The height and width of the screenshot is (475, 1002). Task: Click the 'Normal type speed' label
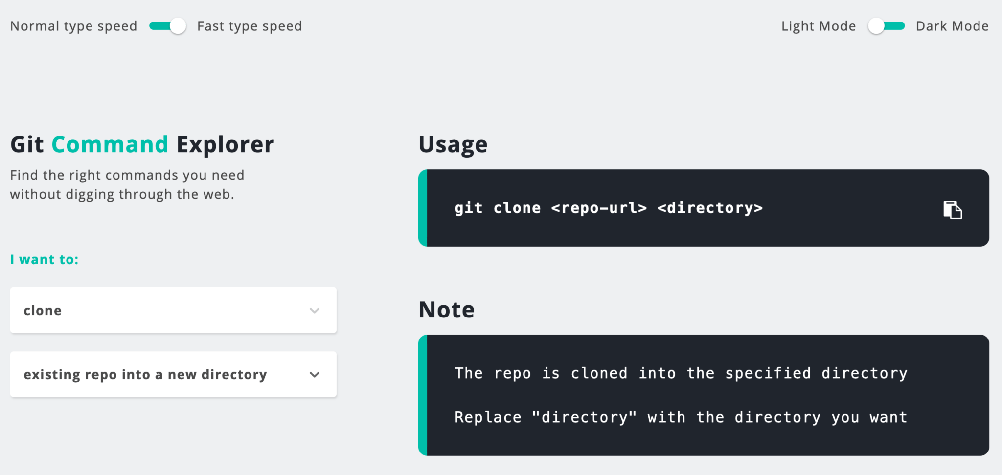point(73,26)
